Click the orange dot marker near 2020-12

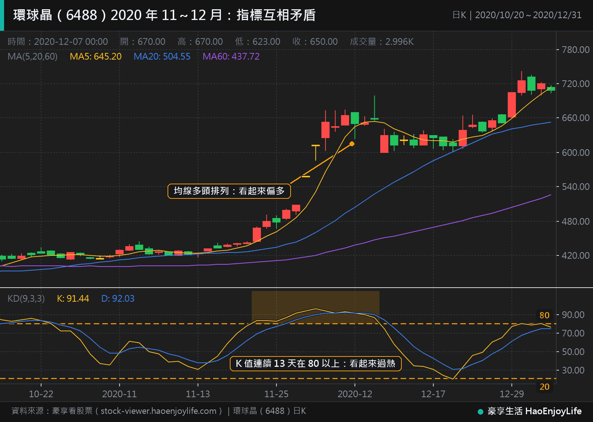tap(352, 144)
